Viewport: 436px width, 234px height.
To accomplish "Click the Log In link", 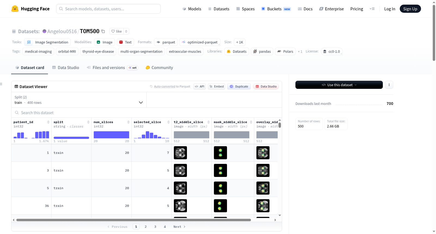I will point(390,9).
